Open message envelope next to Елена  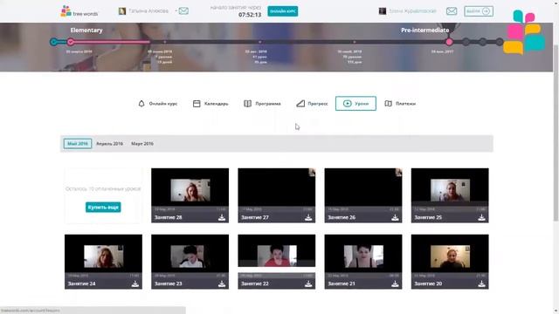click(x=452, y=11)
